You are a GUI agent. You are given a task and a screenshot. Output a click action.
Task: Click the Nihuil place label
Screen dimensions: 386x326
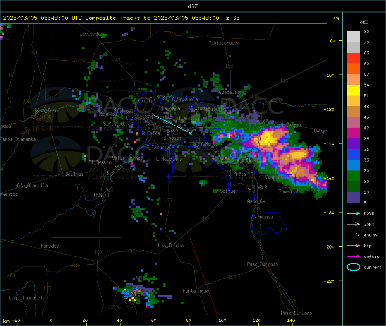(x=101, y=195)
